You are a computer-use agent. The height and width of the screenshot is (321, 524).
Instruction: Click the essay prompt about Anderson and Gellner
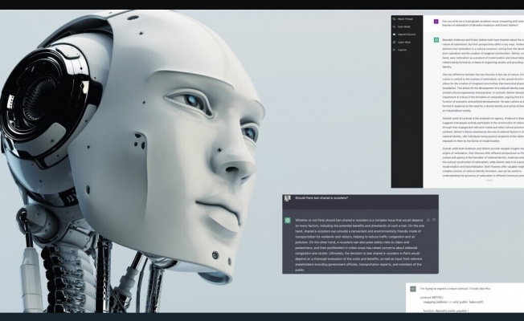point(483,23)
